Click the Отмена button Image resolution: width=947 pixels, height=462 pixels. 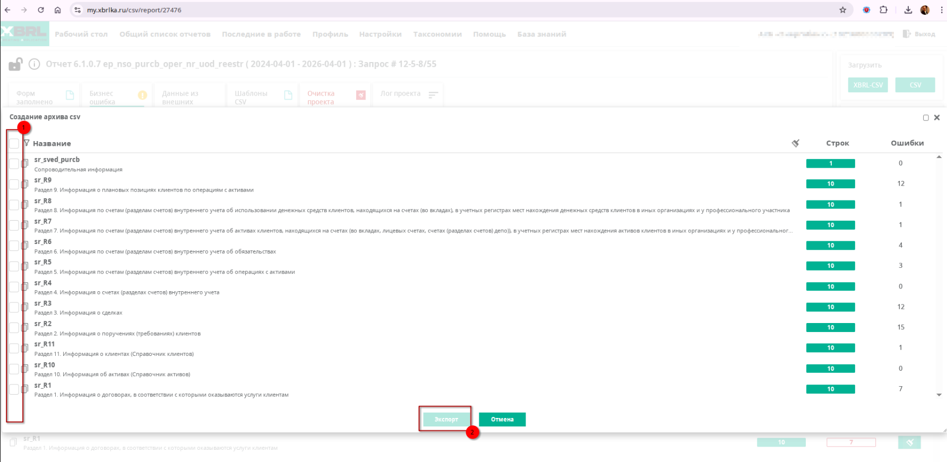(x=502, y=420)
